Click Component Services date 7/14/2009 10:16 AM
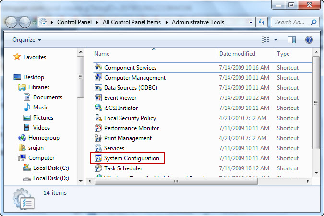 (x=244, y=68)
